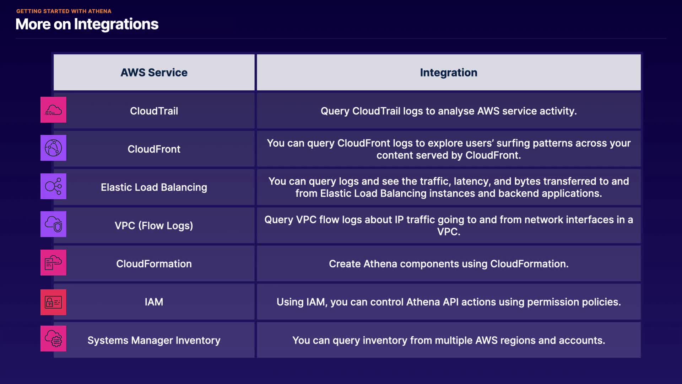This screenshot has width=682, height=384.
Task: Click the Systems Manager Inventory label
Action: (154, 340)
